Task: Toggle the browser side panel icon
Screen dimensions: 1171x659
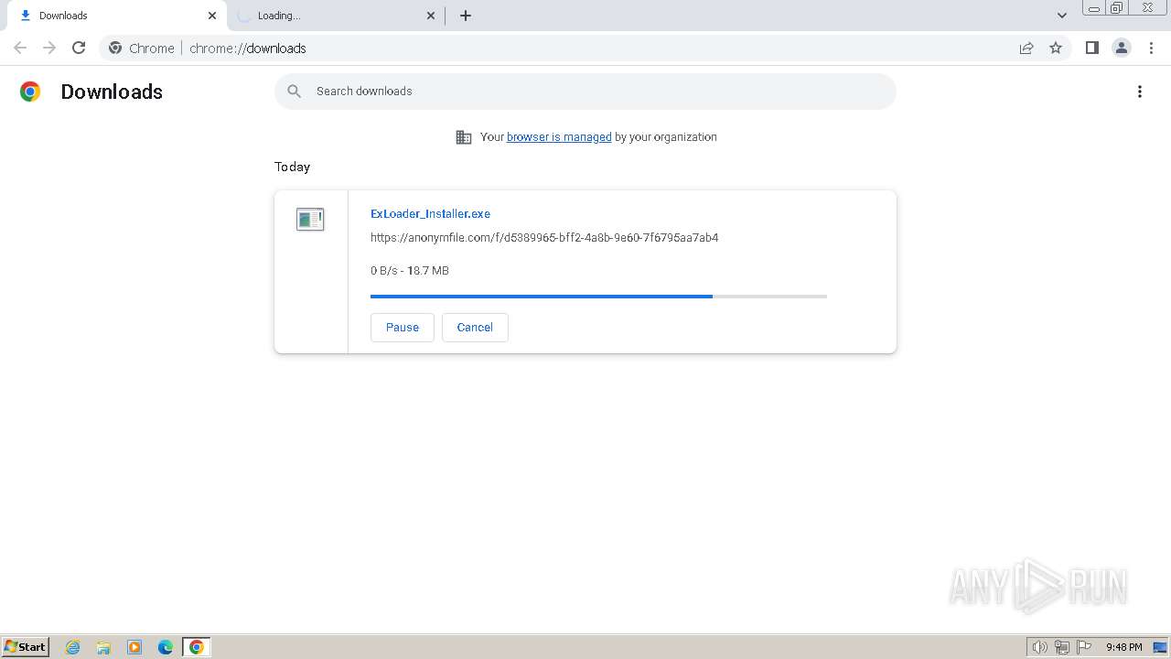Action: tap(1091, 48)
